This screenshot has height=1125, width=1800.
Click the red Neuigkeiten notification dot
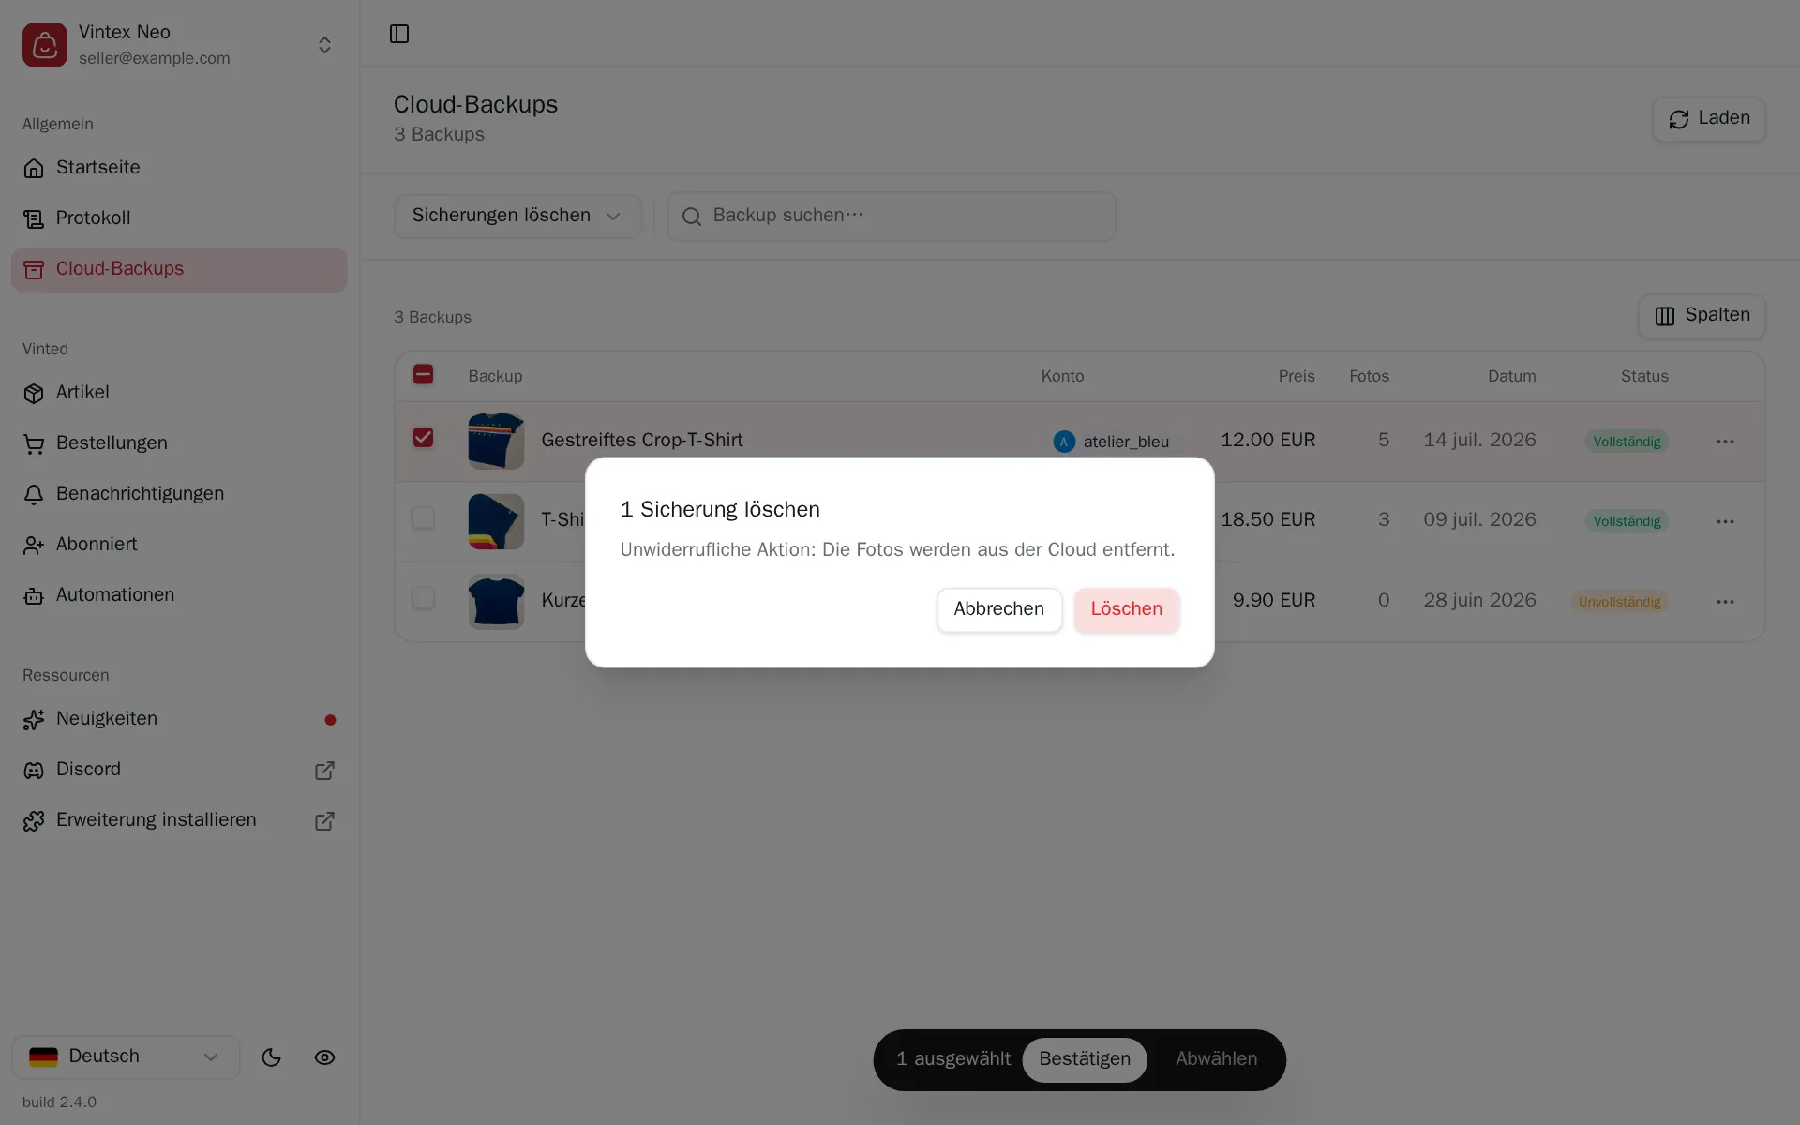330,720
